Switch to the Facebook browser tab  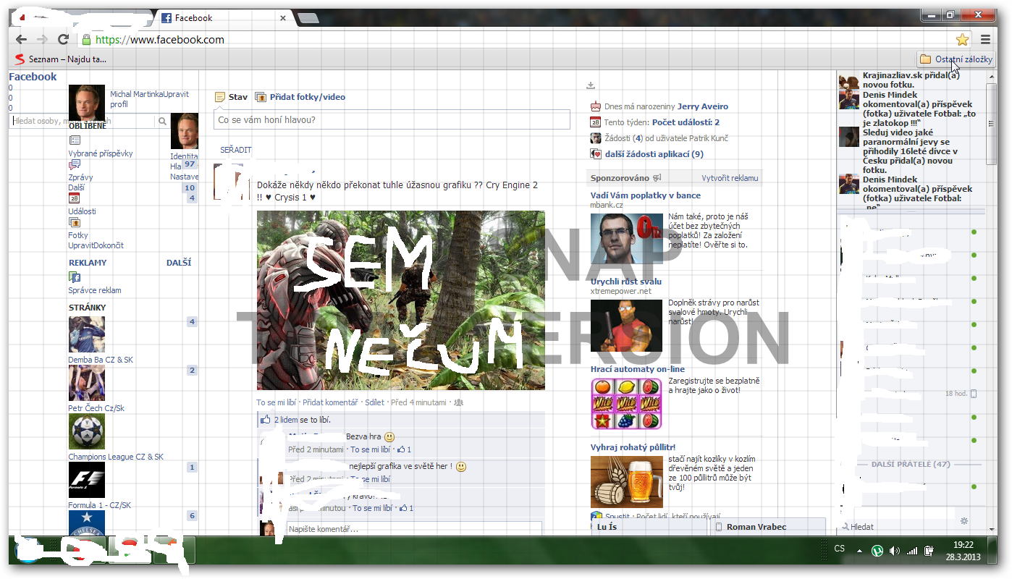(224, 18)
